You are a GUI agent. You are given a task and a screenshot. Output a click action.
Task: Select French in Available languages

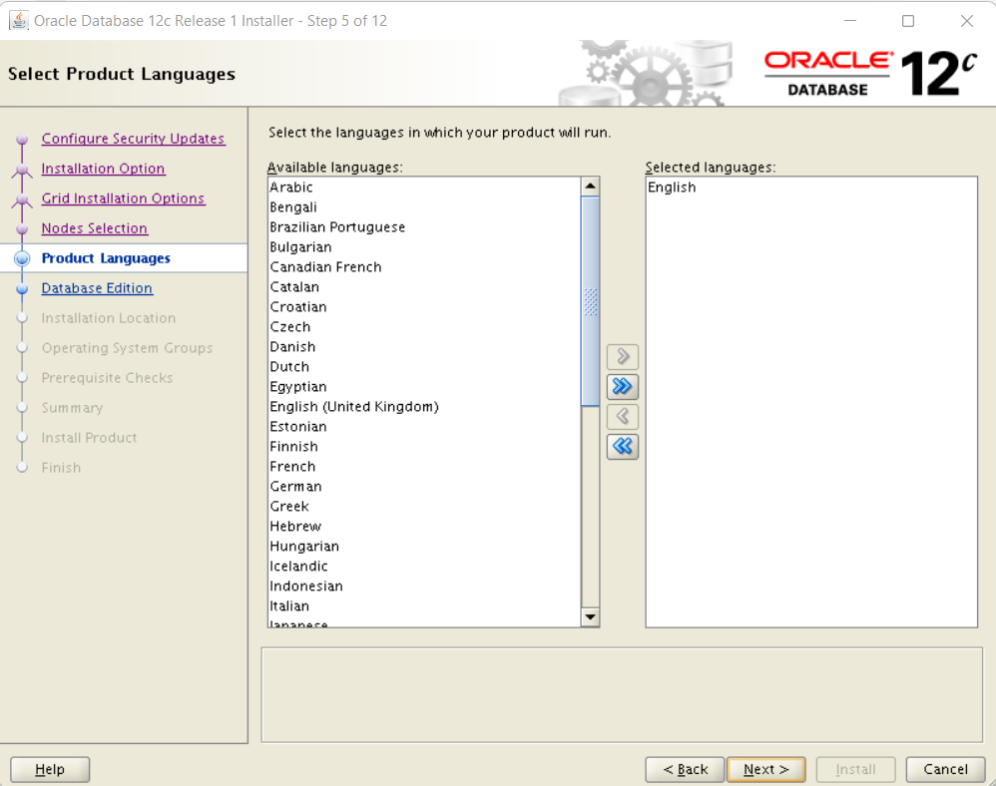pos(424,466)
